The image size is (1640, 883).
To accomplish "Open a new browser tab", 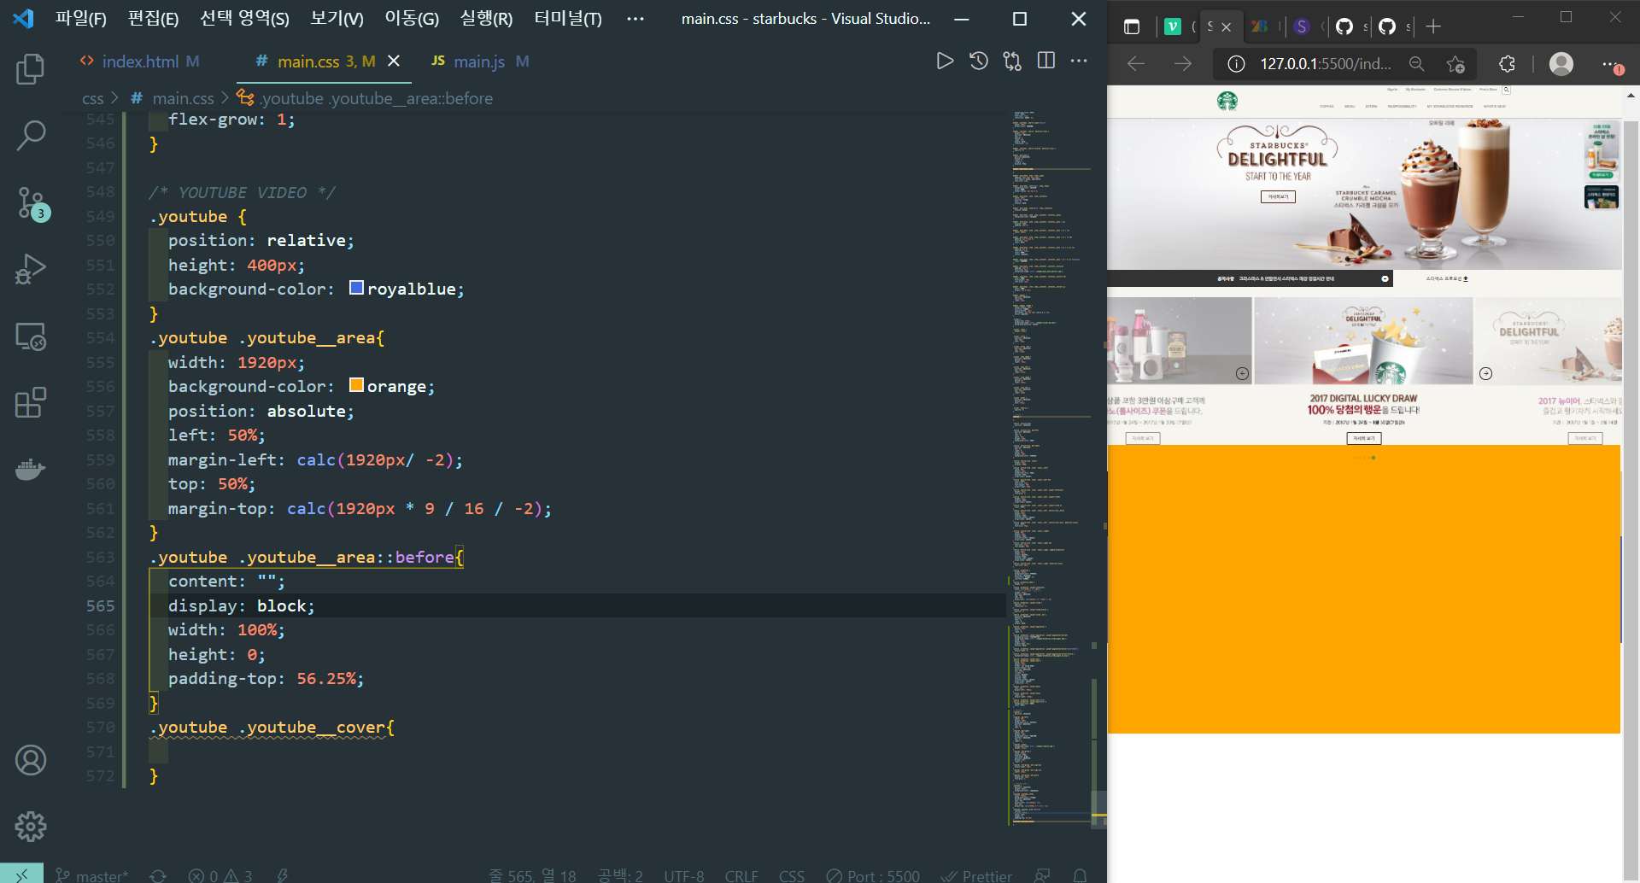I will point(1433,26).
